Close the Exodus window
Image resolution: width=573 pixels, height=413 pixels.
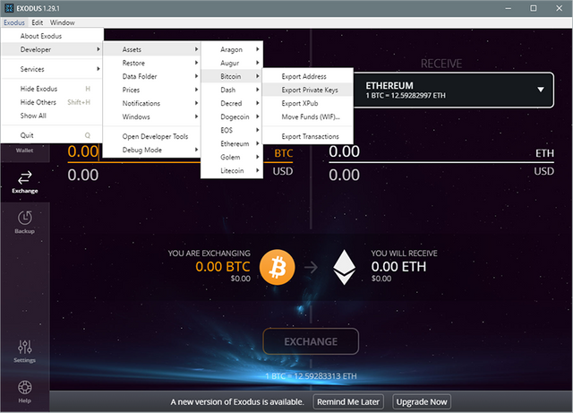[x=559, y=8]
